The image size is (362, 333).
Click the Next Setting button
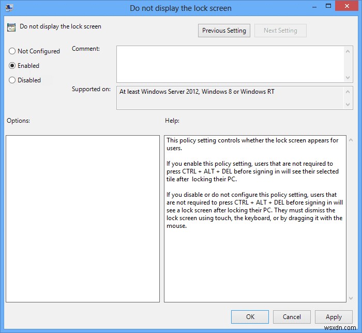click(x=280, y=31)
